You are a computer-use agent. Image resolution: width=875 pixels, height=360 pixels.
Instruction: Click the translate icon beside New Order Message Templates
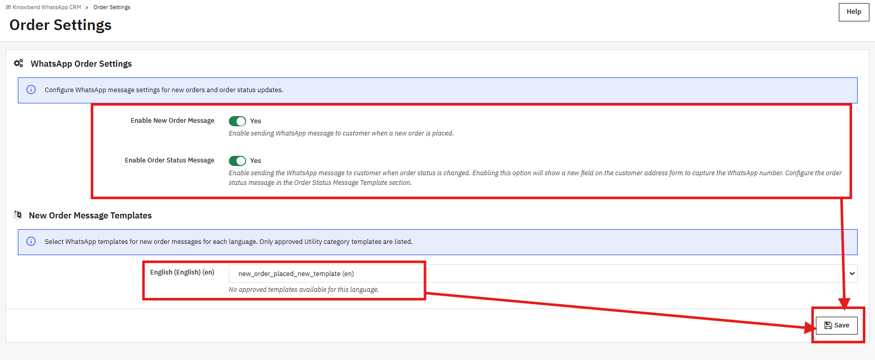point(18,215)
